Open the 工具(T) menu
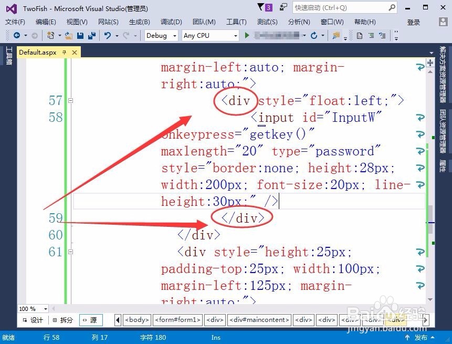Screen dimensions: 452x344 click(236, 22)
